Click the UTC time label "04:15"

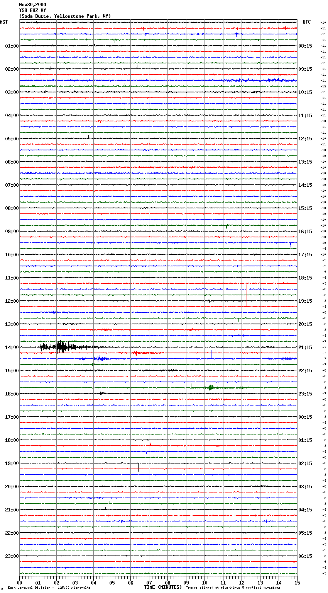(305, 510)
